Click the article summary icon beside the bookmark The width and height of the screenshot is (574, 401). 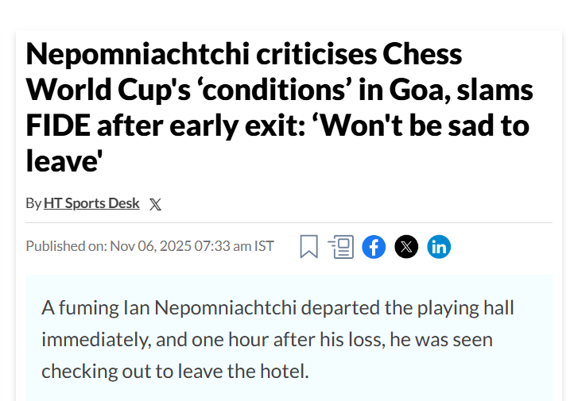tap(341, 246)
